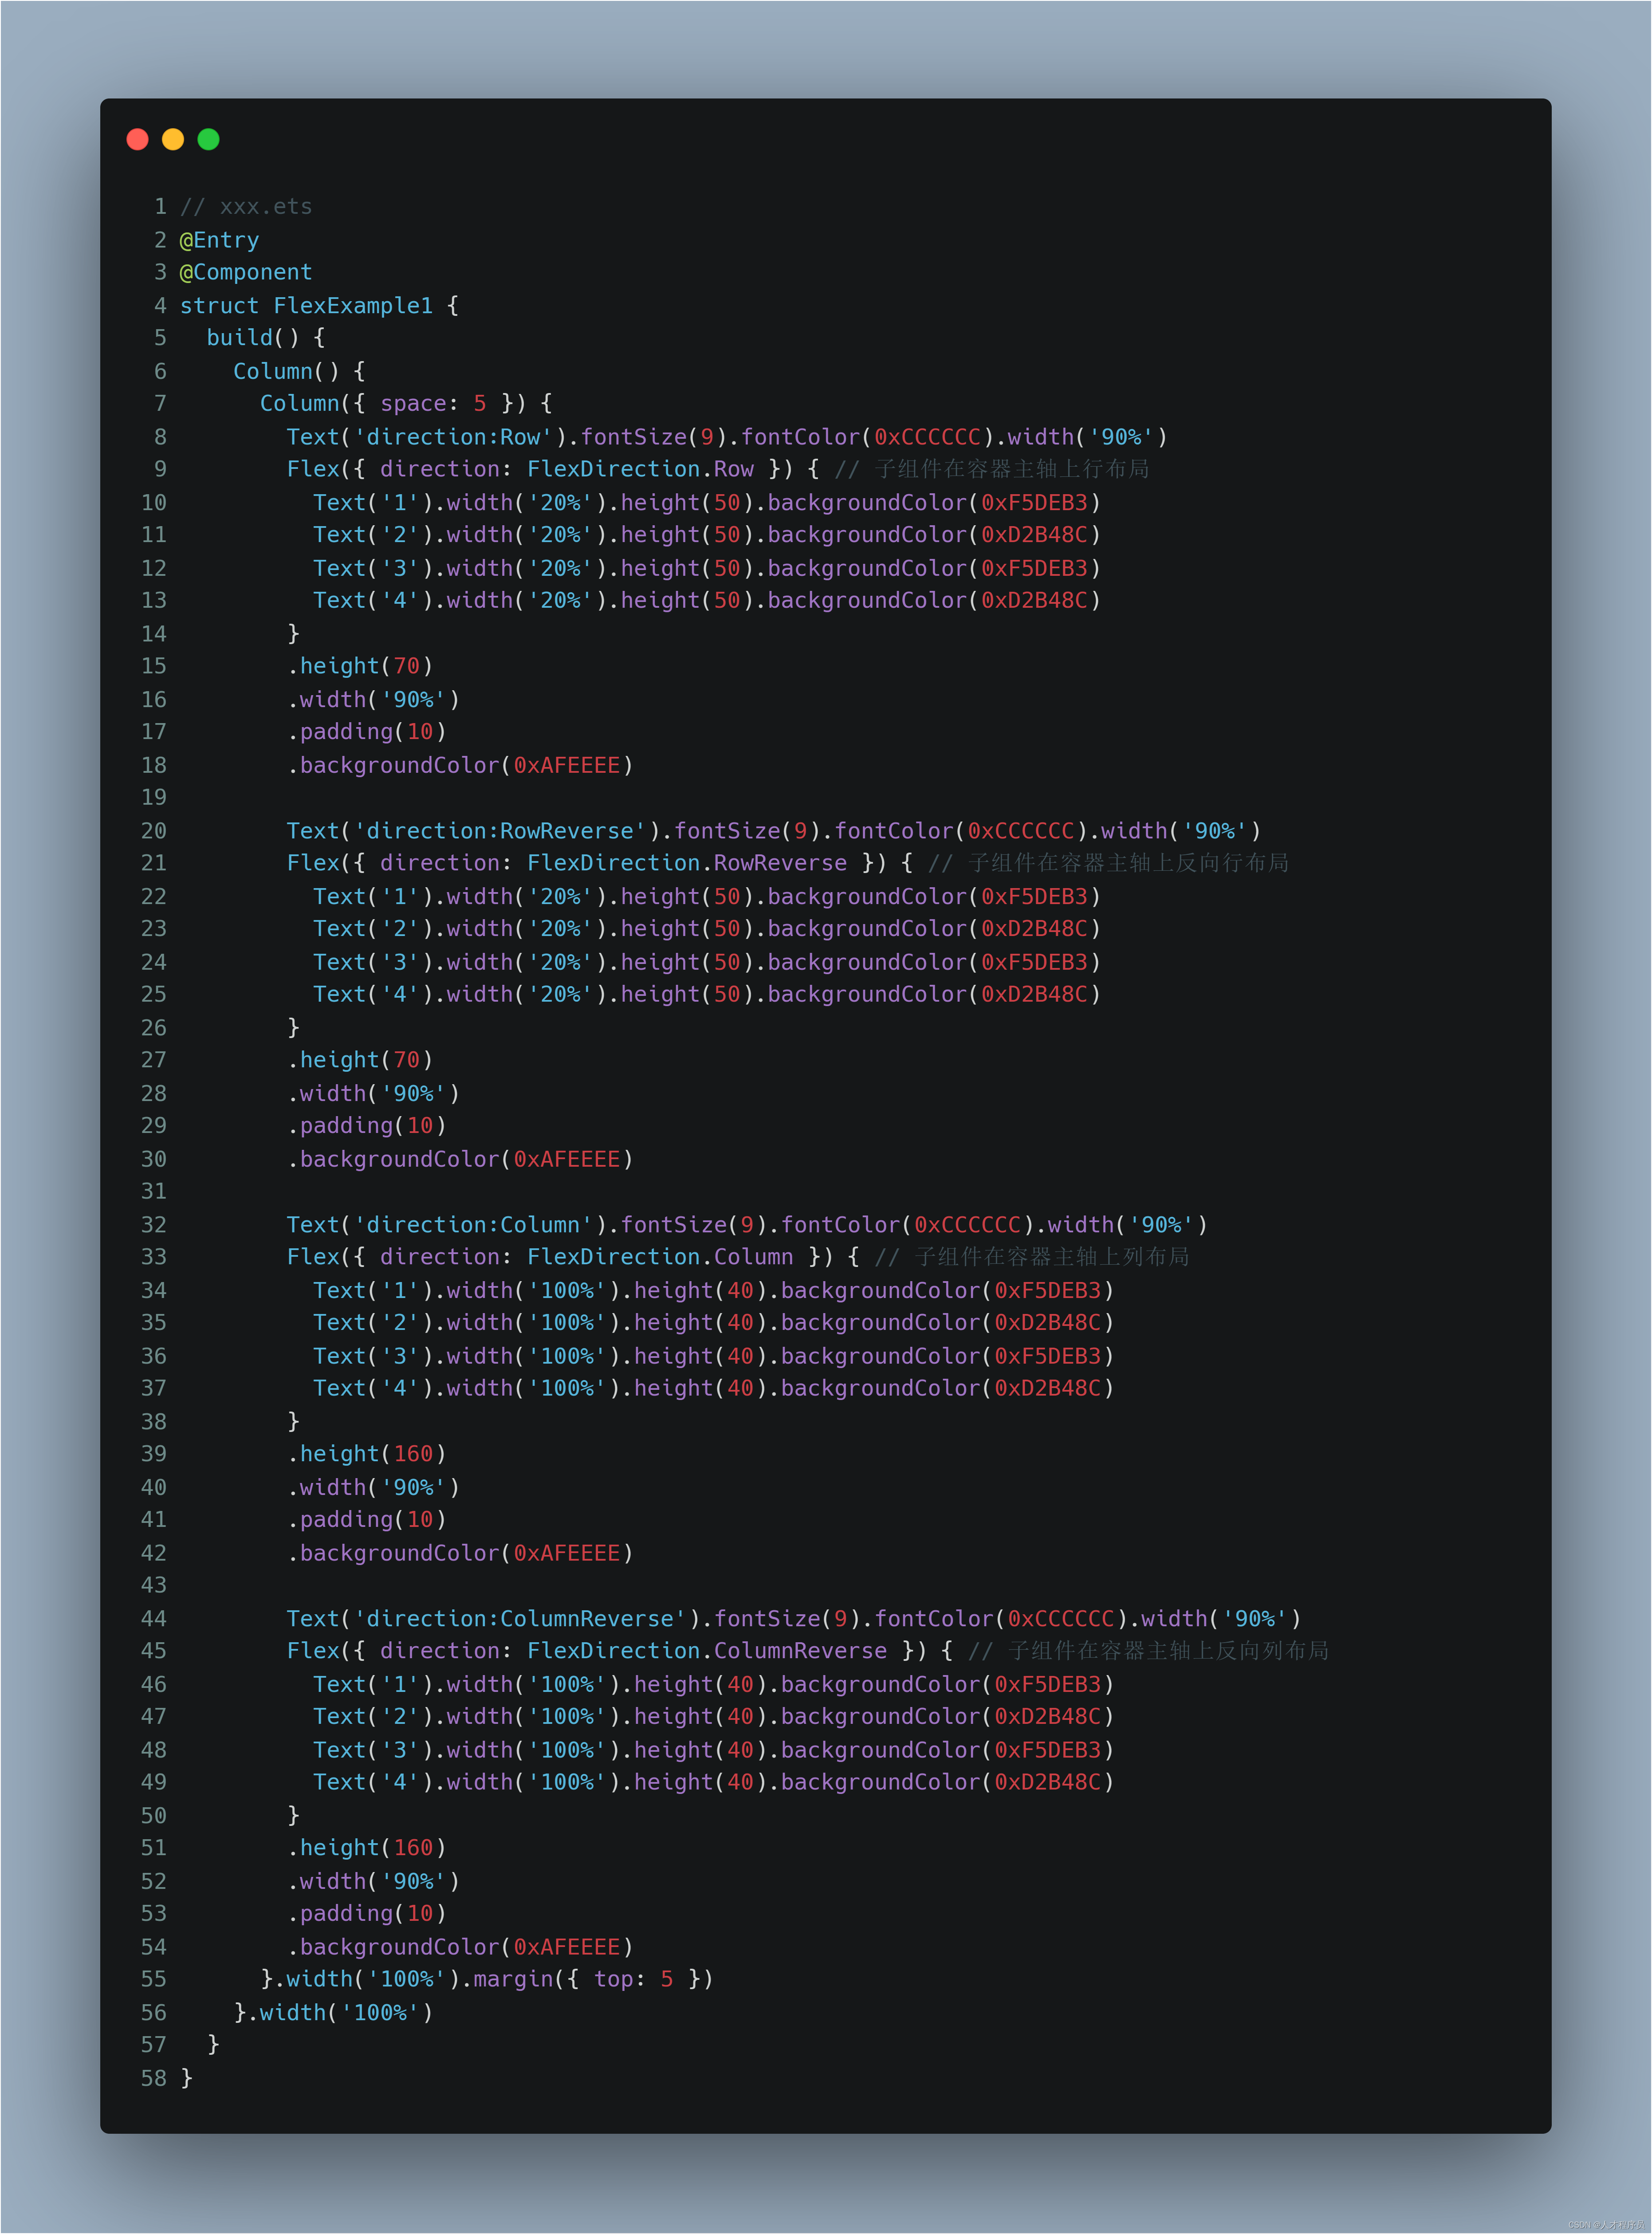Click line number 58
Screen dimensions: 1652x2234
point(154,2078)
